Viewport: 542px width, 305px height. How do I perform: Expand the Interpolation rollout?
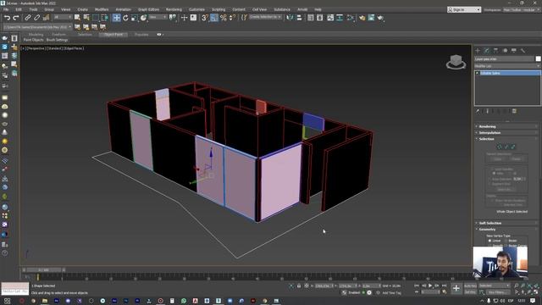pyautogui.click(x=489, y=133)
